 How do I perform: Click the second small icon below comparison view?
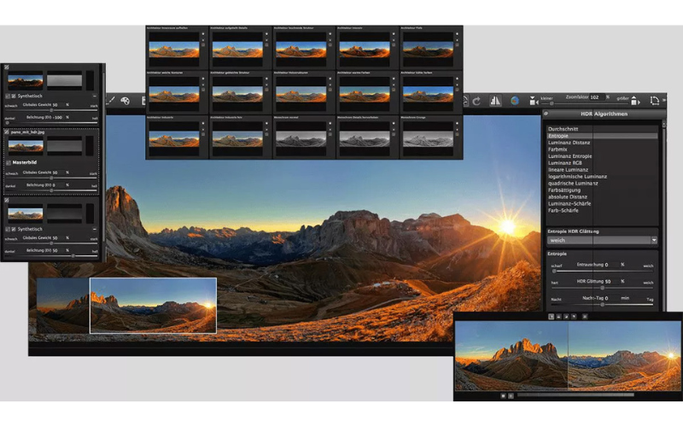coord(511,395)
